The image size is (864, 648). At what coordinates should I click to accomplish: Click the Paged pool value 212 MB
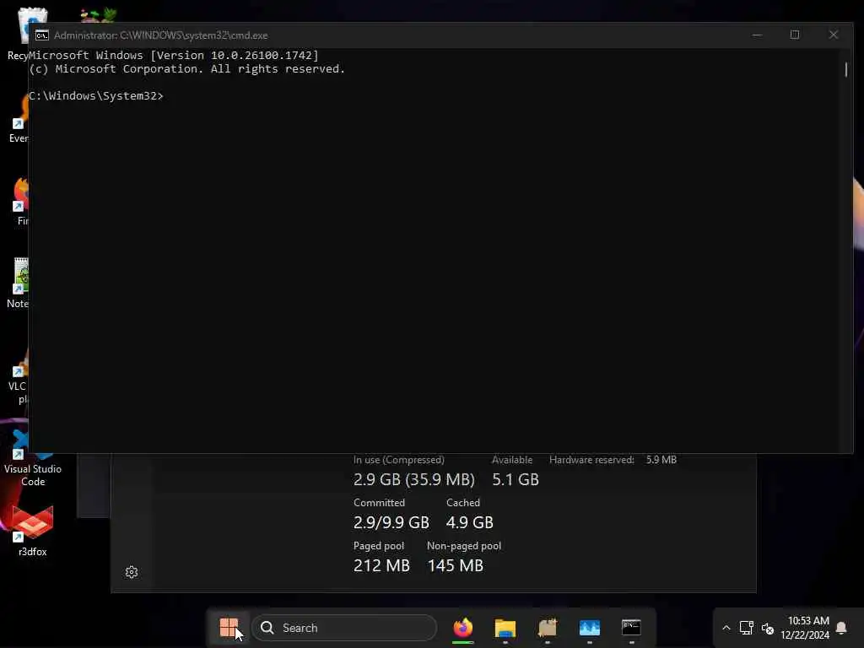point(381,565)
